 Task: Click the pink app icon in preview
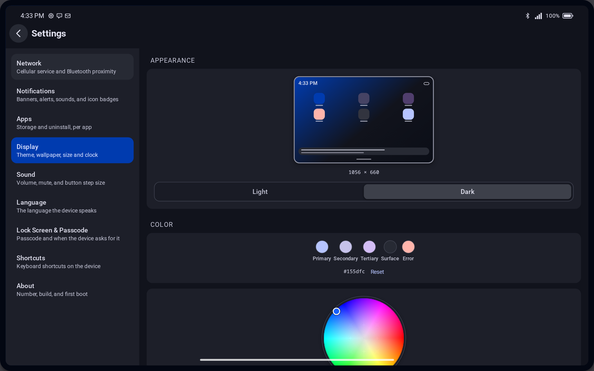319,114
